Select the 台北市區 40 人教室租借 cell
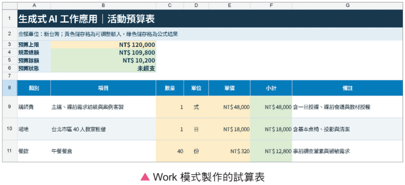This screenshot has width=405, height=185. click(x=103, y=129)
